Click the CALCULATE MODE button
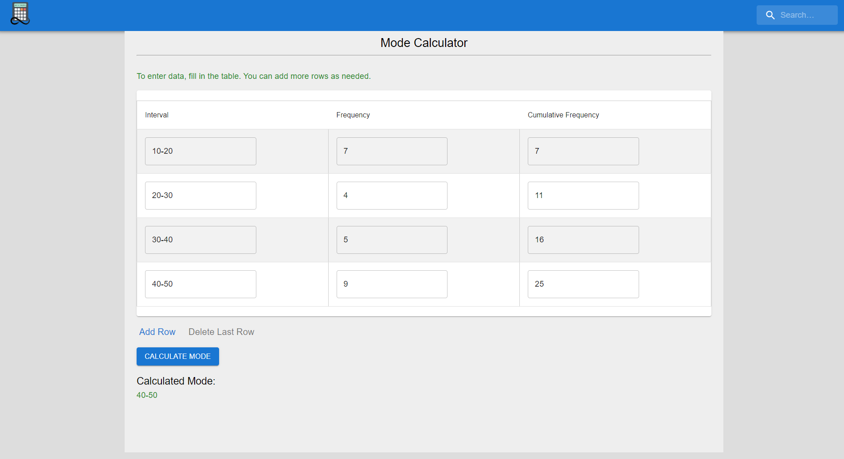 (178, 356)
